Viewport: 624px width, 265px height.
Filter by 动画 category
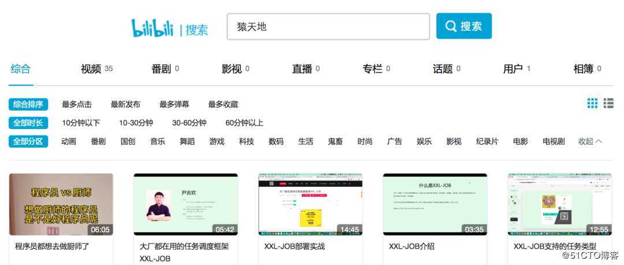68,141
